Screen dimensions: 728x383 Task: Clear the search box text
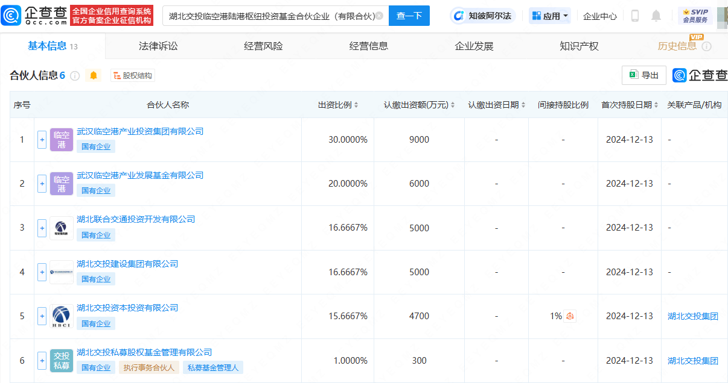379,16
